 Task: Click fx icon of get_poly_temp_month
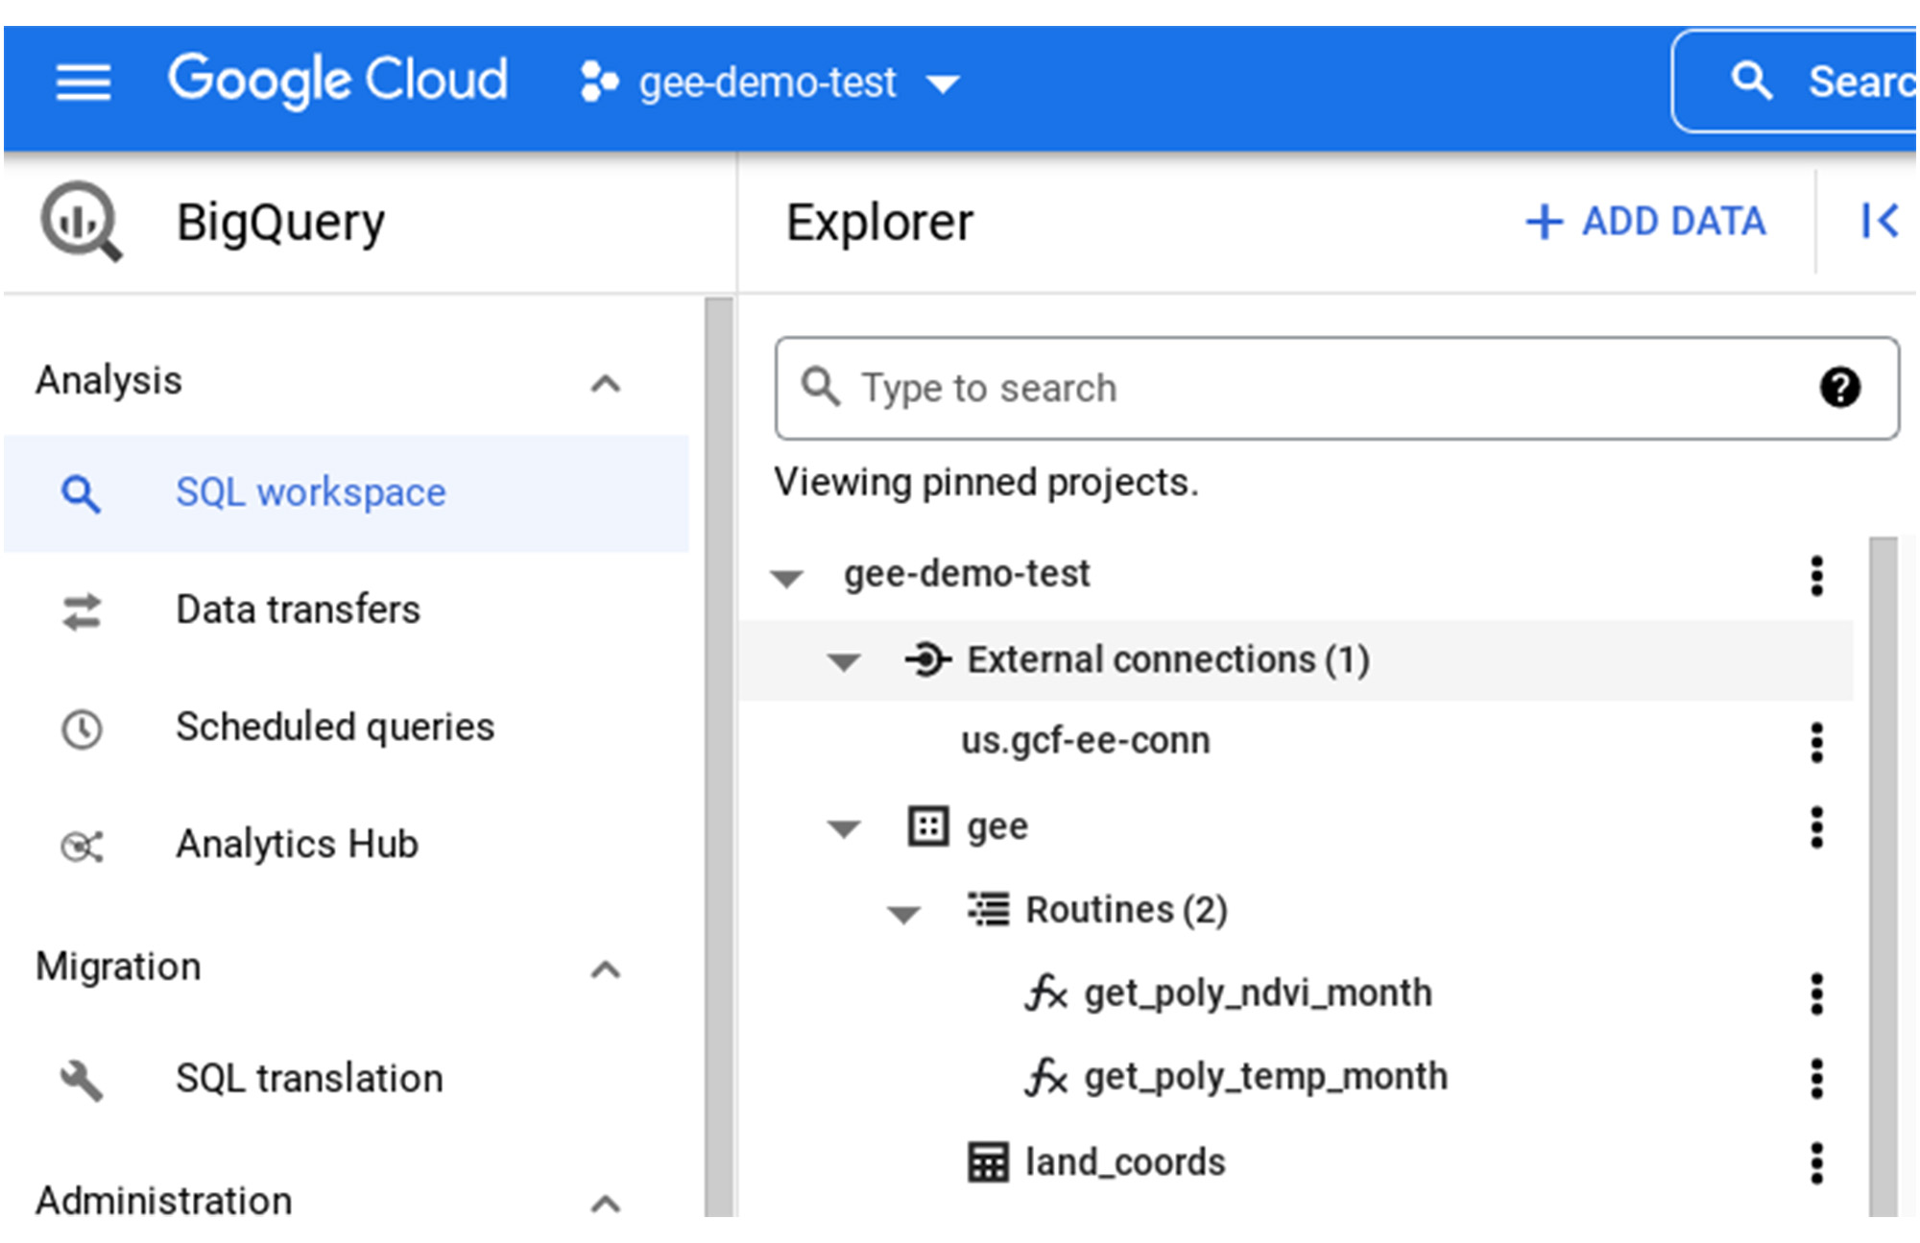pos(1045,1077)
